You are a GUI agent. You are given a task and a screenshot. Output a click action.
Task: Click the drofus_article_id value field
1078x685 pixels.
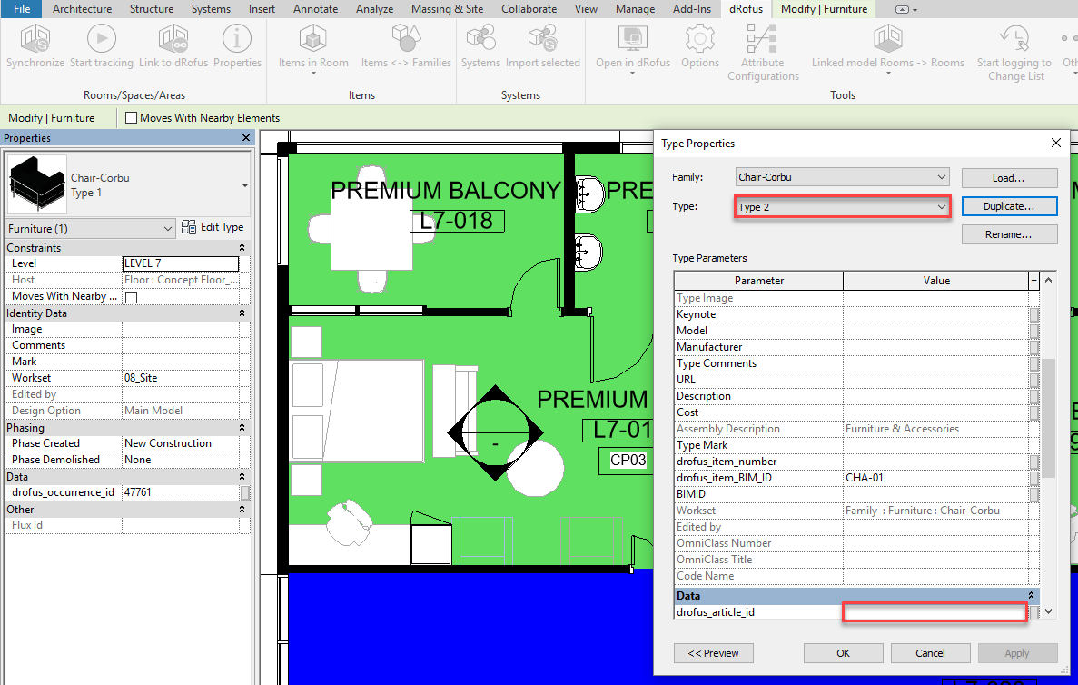click(x=934, y=612)
